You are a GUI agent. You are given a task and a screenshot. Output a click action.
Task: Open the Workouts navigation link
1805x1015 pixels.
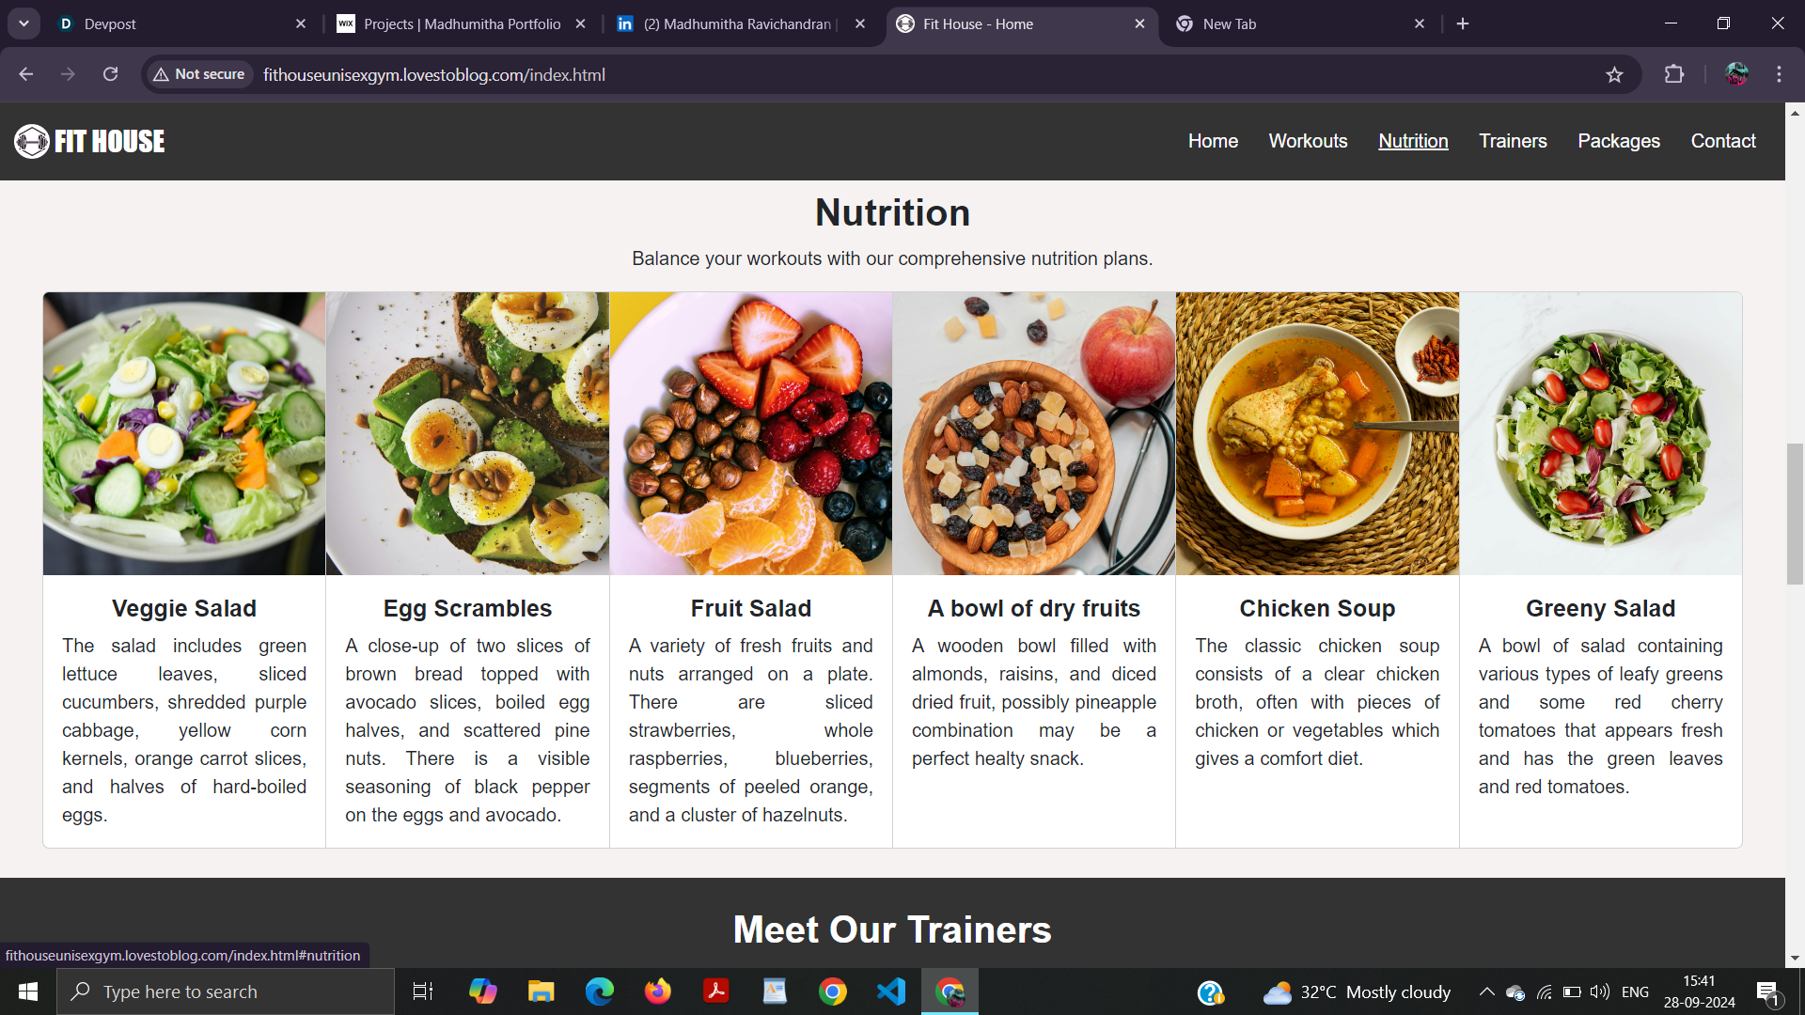[x=1308, y=141]
